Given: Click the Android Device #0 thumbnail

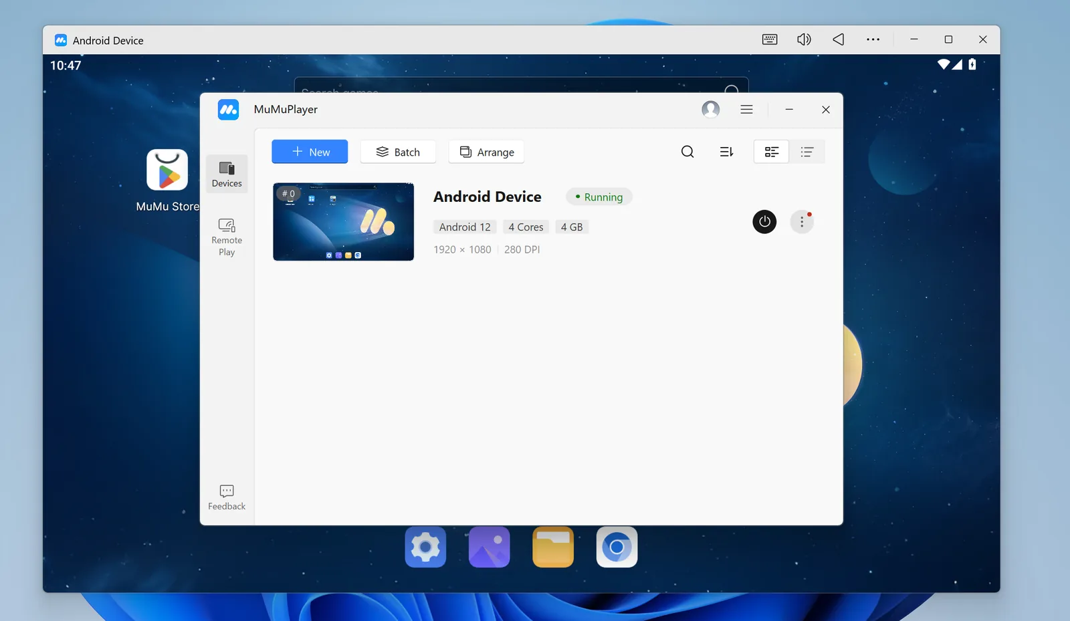Looking at the screenshot, I should (x=344, y=222).
